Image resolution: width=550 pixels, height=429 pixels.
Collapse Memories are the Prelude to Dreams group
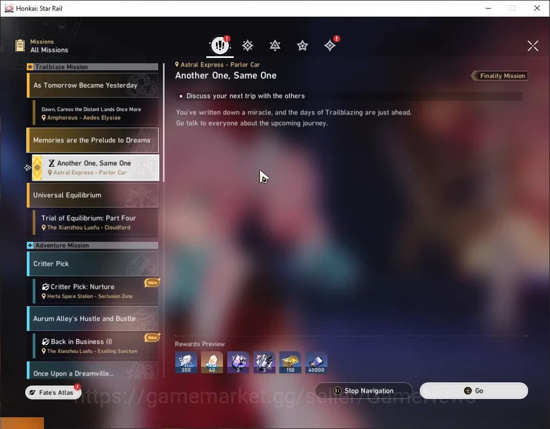coord(93,140)
